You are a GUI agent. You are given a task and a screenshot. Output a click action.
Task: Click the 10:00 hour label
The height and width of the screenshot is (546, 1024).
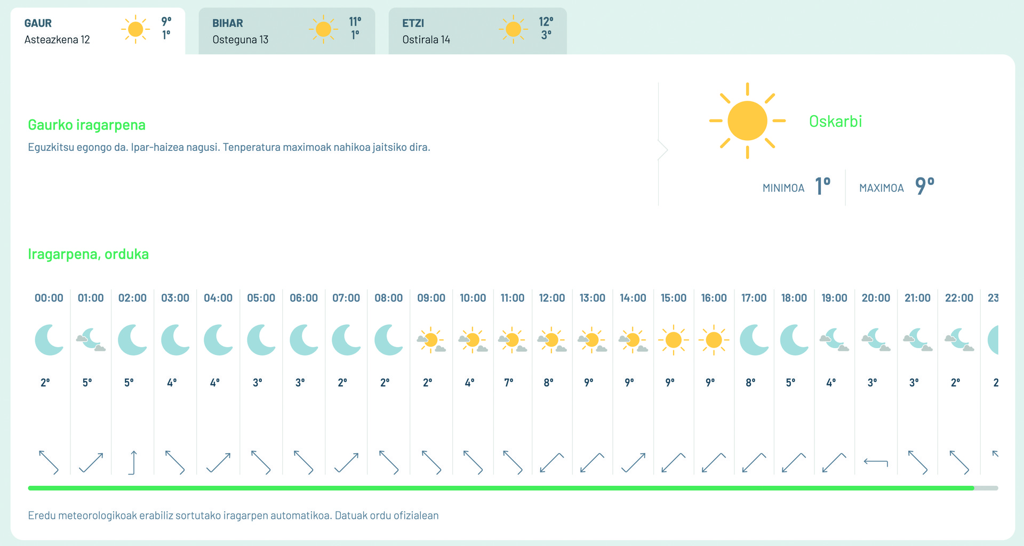pos(473,298)
